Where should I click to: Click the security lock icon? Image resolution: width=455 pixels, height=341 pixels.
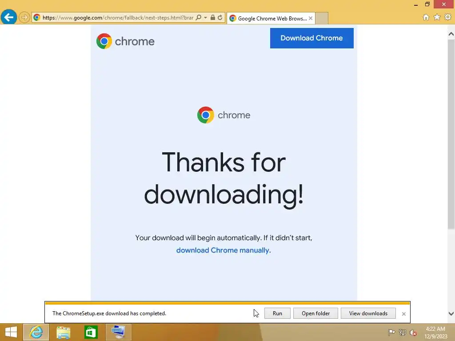point(213,17)
